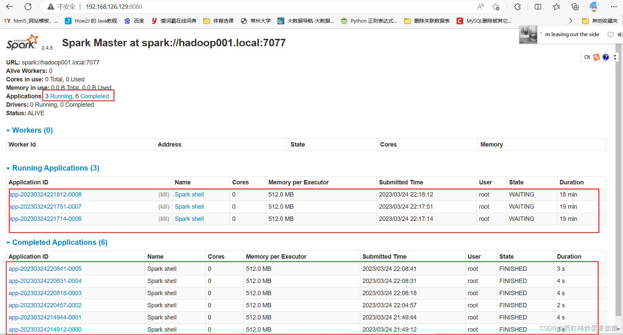The height and width of the screenshot is (335, 623).
Task: Open the 爱词霸在线词典 bookmark
Action: (x=174, y=21)
